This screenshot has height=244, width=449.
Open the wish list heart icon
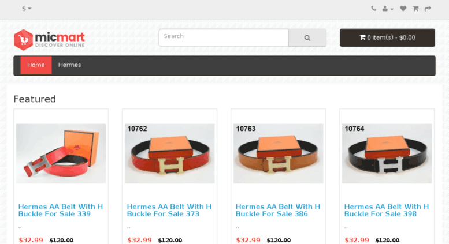[x=403, y=9]
